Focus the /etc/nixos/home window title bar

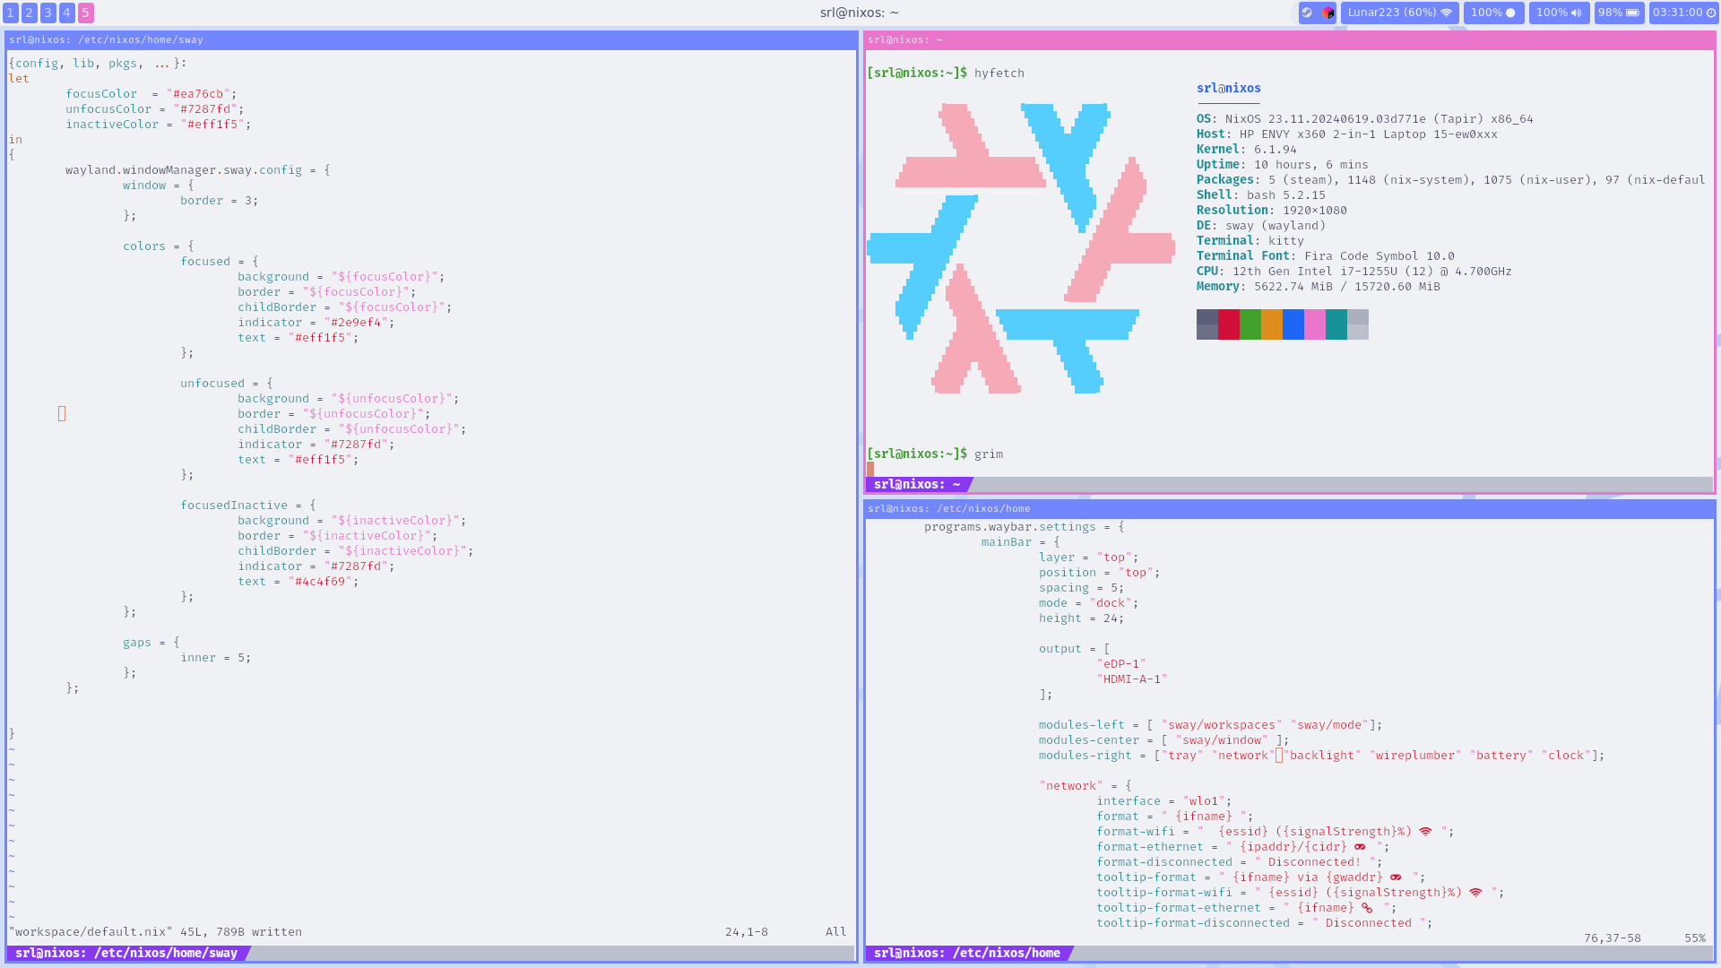click(x=1290, y=508)
